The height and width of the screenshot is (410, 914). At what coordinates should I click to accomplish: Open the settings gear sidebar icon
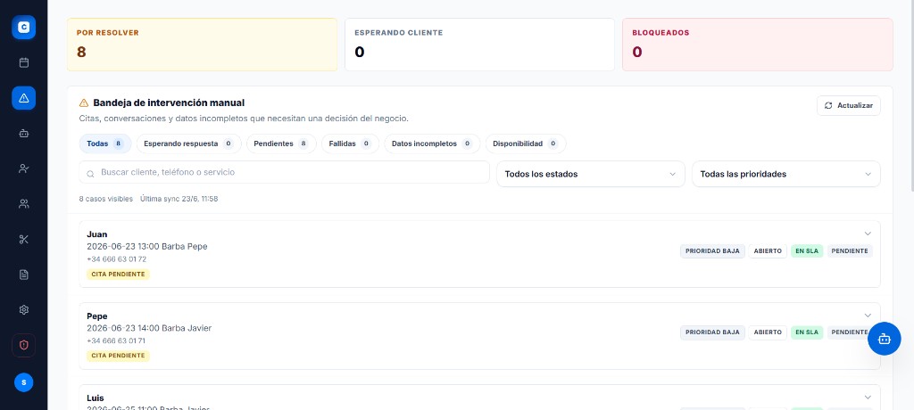[x=23, y=310]
